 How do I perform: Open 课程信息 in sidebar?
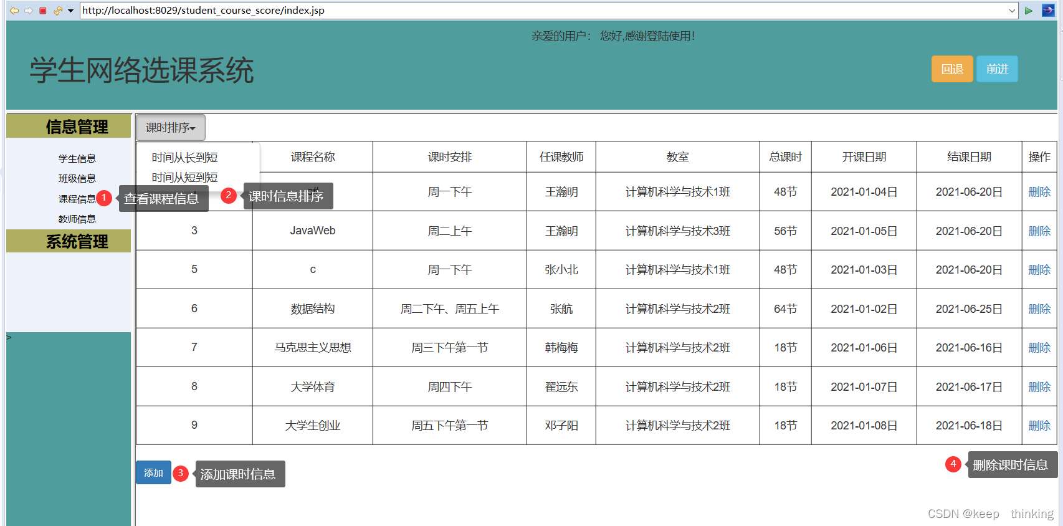(x=77, y=199)
